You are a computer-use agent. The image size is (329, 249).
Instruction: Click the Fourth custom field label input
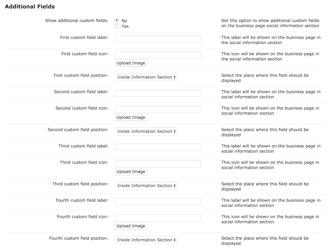[158, 202]
